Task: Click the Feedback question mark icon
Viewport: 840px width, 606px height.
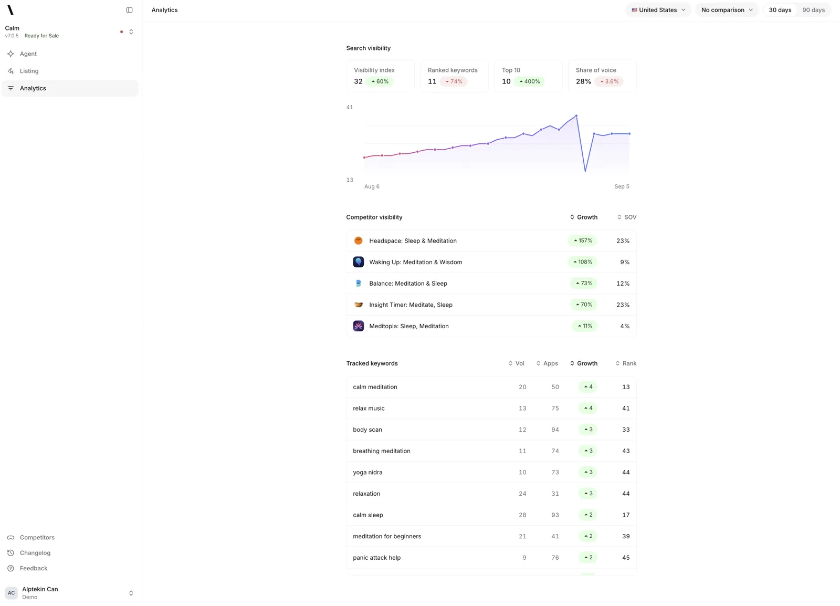Action: tap(10, 568)
